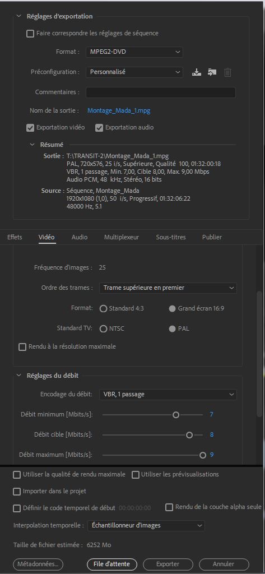Screen dimensions: 265x574
Task: Collapse the Réglages du débit section
Action: [18, 376]
